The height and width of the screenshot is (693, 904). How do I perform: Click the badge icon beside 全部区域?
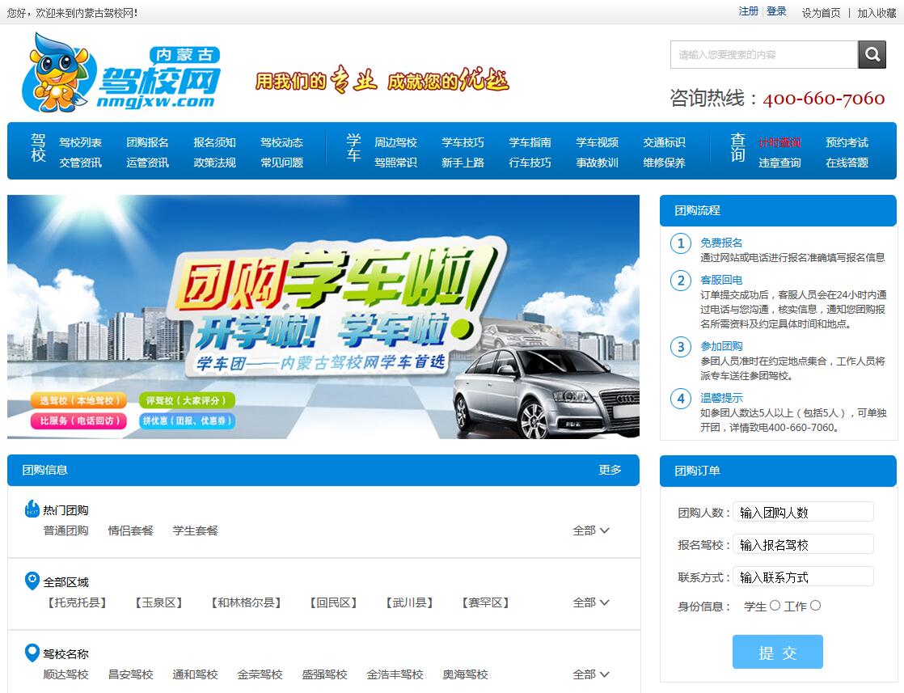32,581
